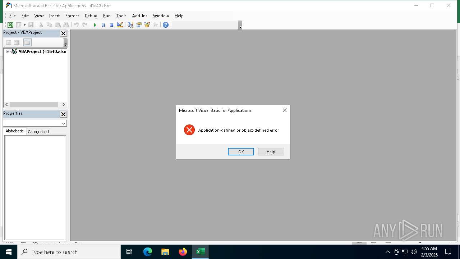Open the Help menu

coord(179,16)
